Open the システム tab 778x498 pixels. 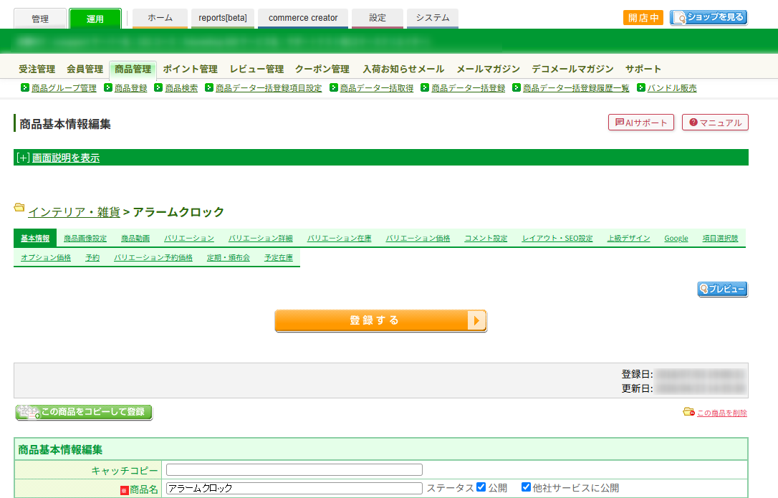433,18
